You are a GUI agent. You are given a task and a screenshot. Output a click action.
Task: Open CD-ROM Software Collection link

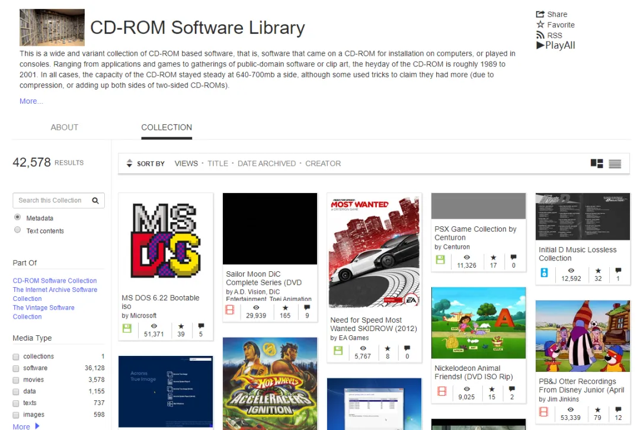coord(55,281)
